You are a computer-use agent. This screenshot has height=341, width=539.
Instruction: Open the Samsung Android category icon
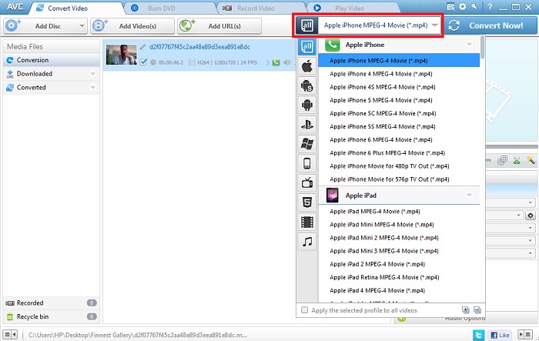tap(307, 85)
